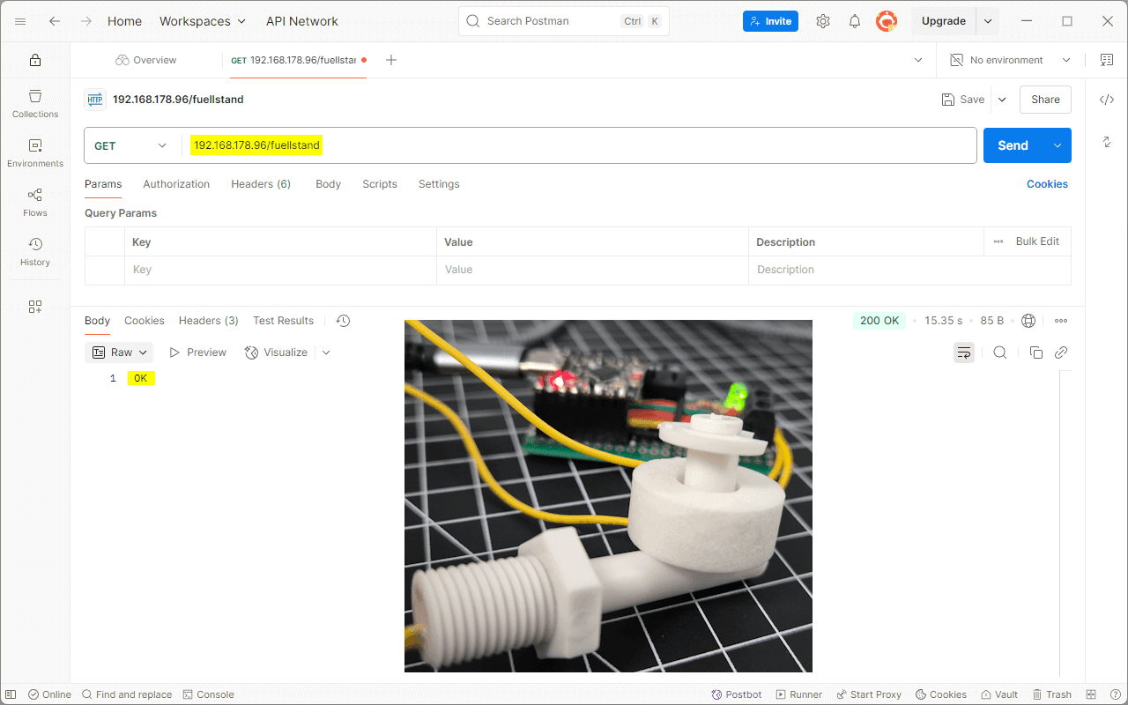Open the Flows sidebar icon
The height and width of the screenshot is (705, 1128).
[35, 202]
